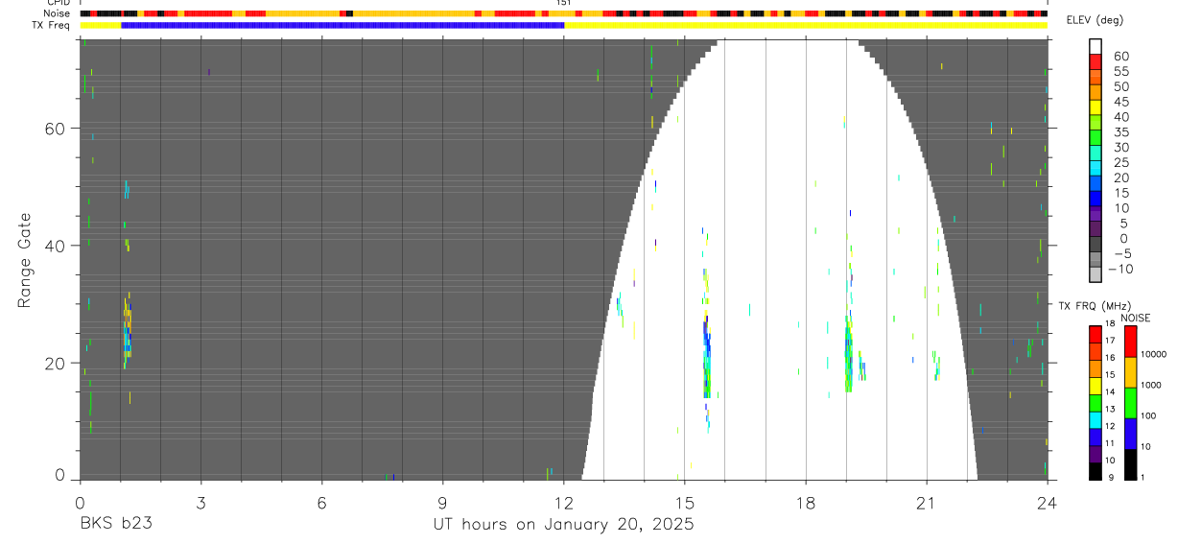Click the "Range Gate" vertical axis title
The image size is (1178, 544).
[25, 260]
